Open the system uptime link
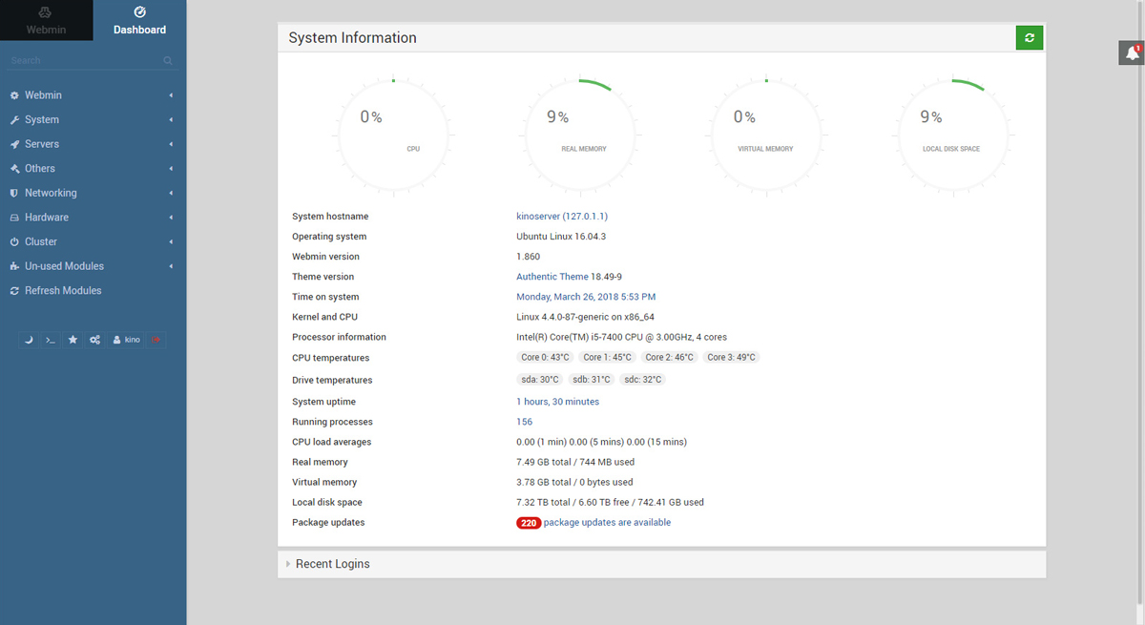The image size is (1145, 625). 558,402
